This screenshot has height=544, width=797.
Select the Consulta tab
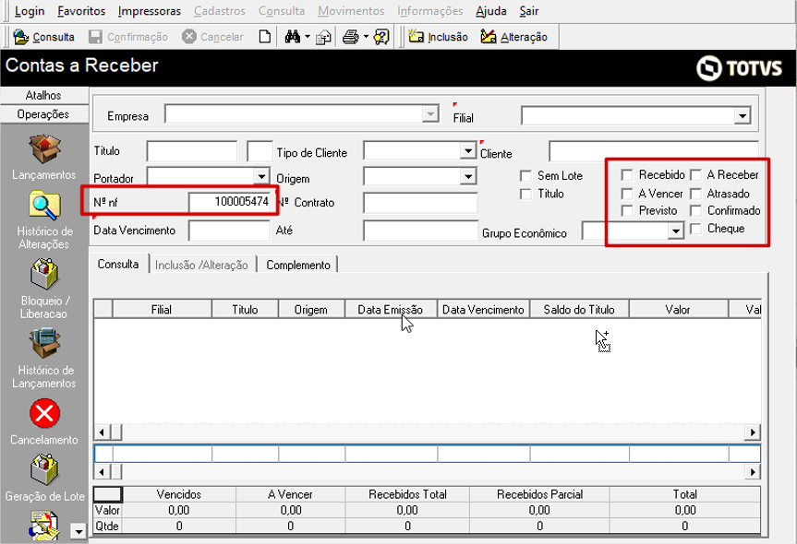[x=118, y=265]
